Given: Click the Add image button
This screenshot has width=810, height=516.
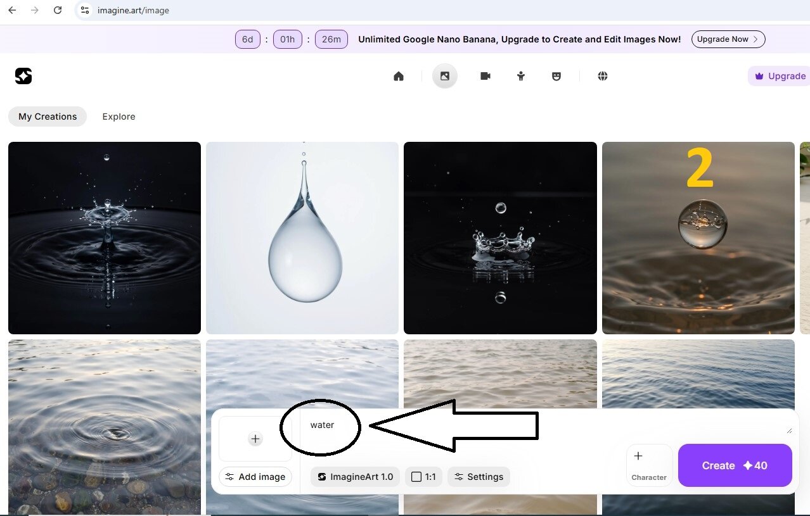Looking at the screenshot, I should [255, 477].
